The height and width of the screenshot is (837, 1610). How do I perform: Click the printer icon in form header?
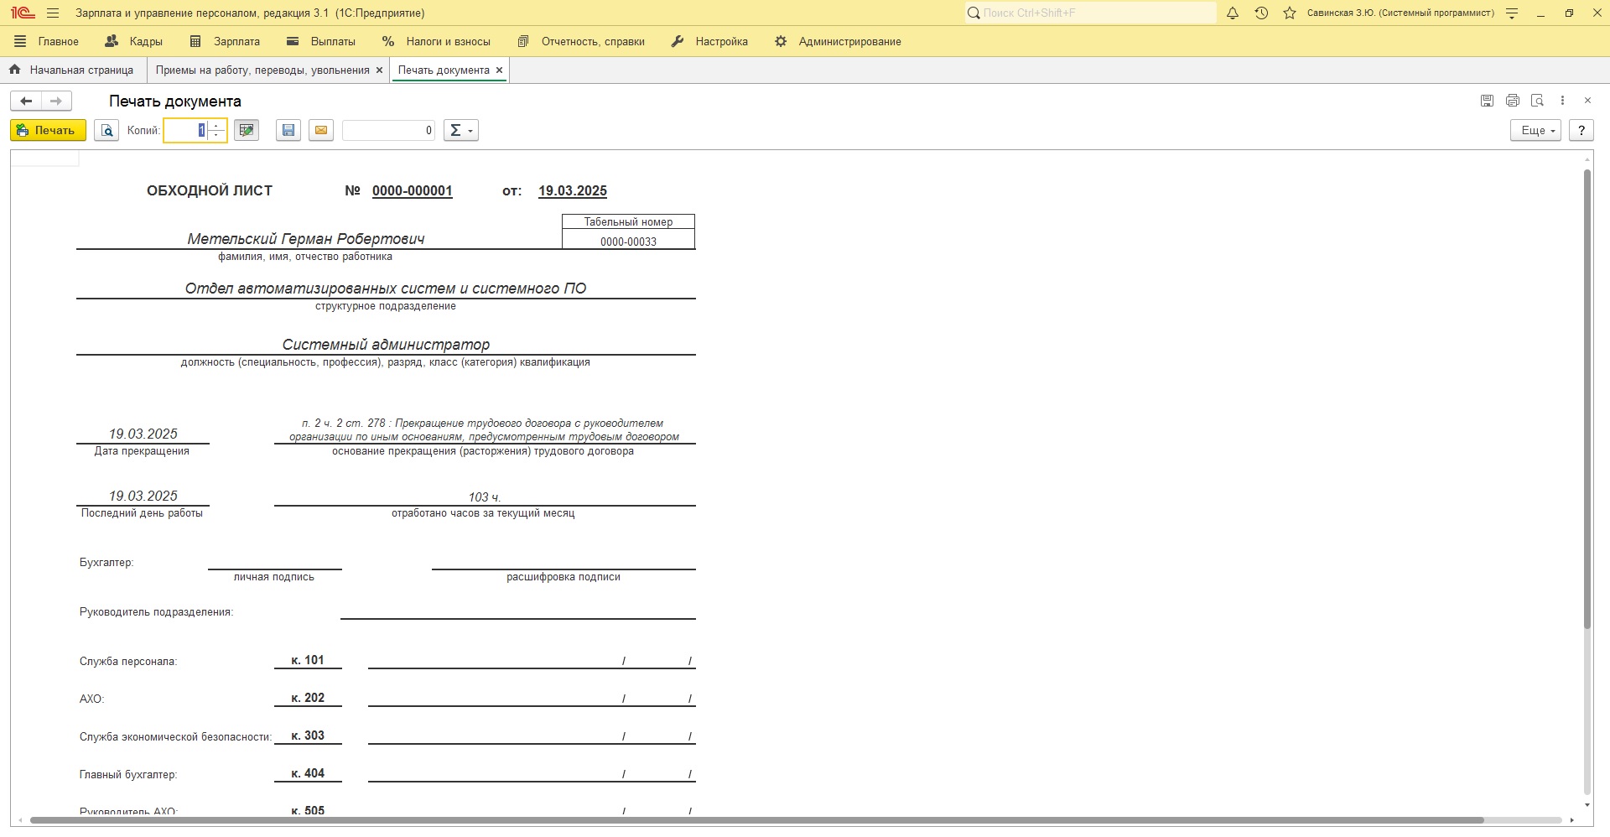click(1513, 101)
